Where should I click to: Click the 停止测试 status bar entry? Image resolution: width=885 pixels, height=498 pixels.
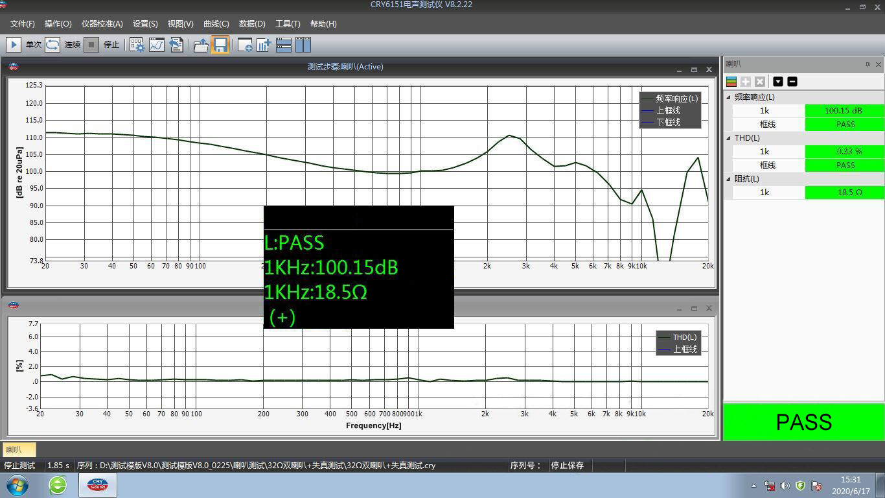click(x=19, y=466)
